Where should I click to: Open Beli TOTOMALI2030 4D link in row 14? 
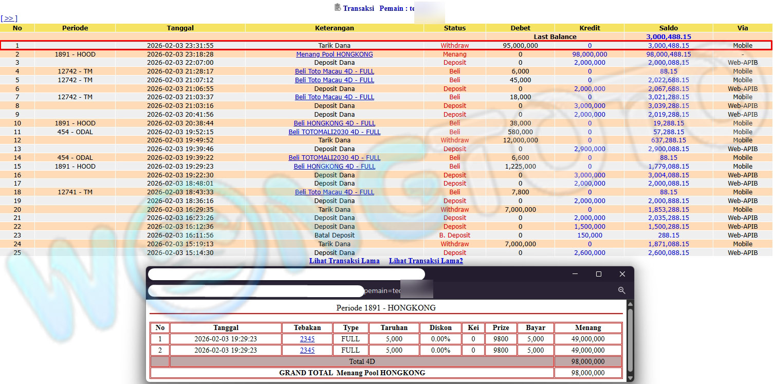click(334, 158)
